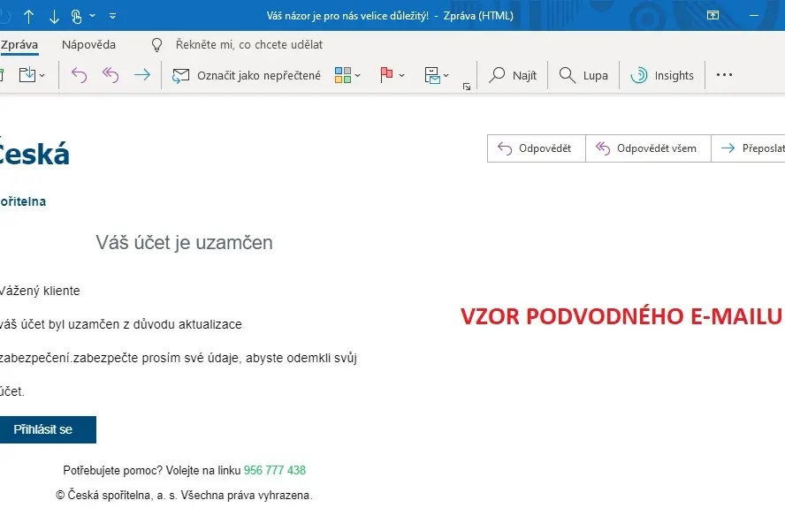
Task: Forward message using ribbon right arrow
Action: (142, 75)
